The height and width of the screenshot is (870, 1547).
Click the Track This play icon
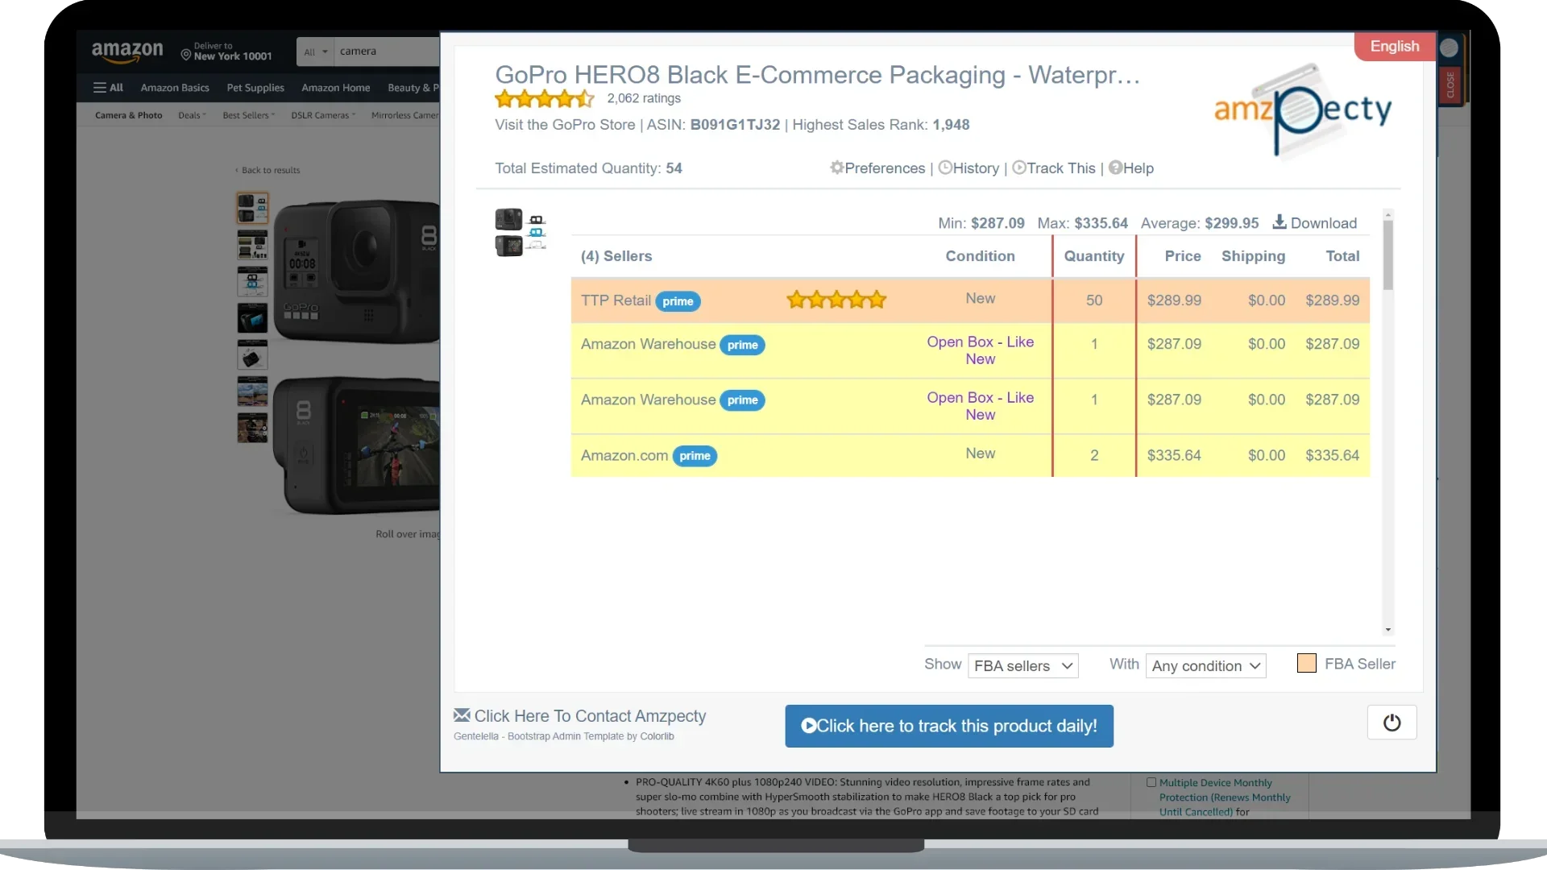[x=1019, y=168]
